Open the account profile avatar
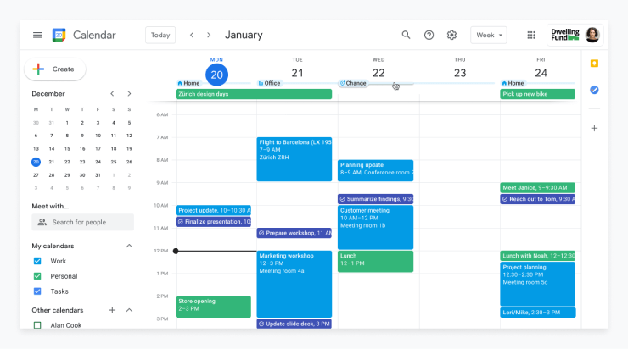The width and height of the screenshot is (628, 349). [592, 35]
